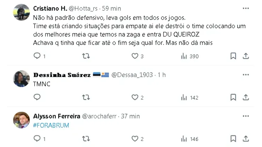
Task: Retweet Cristiano H.'s post
Action: (86, 56)
